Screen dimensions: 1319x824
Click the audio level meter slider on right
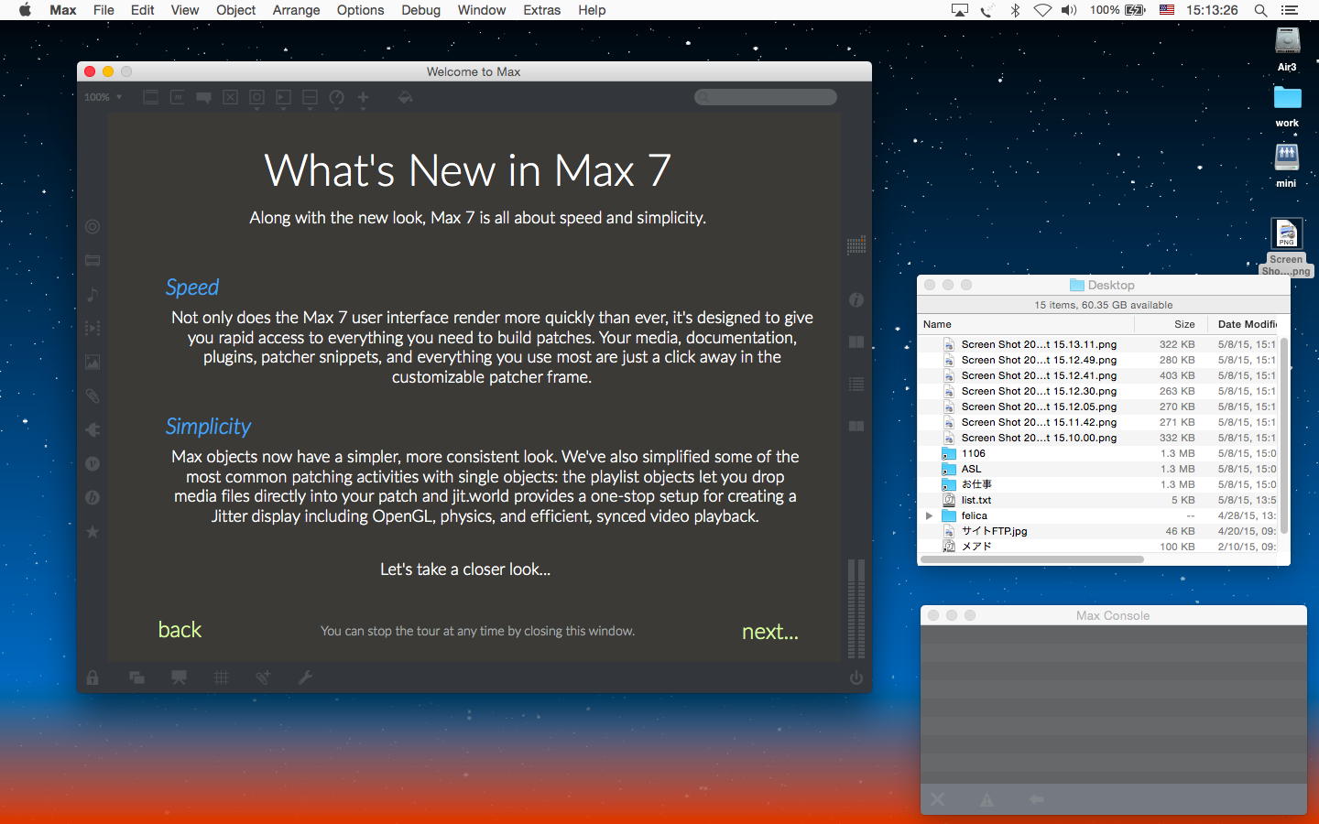point(856,608)
